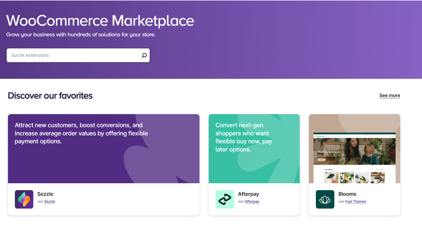The height and width of the screenshot is (238, 422).
Task: Click the Sezzle app logo icon
Action: [24, 199]
